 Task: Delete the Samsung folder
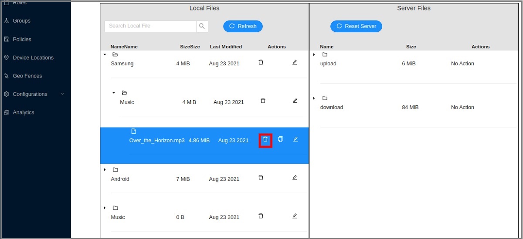[261, 62]
